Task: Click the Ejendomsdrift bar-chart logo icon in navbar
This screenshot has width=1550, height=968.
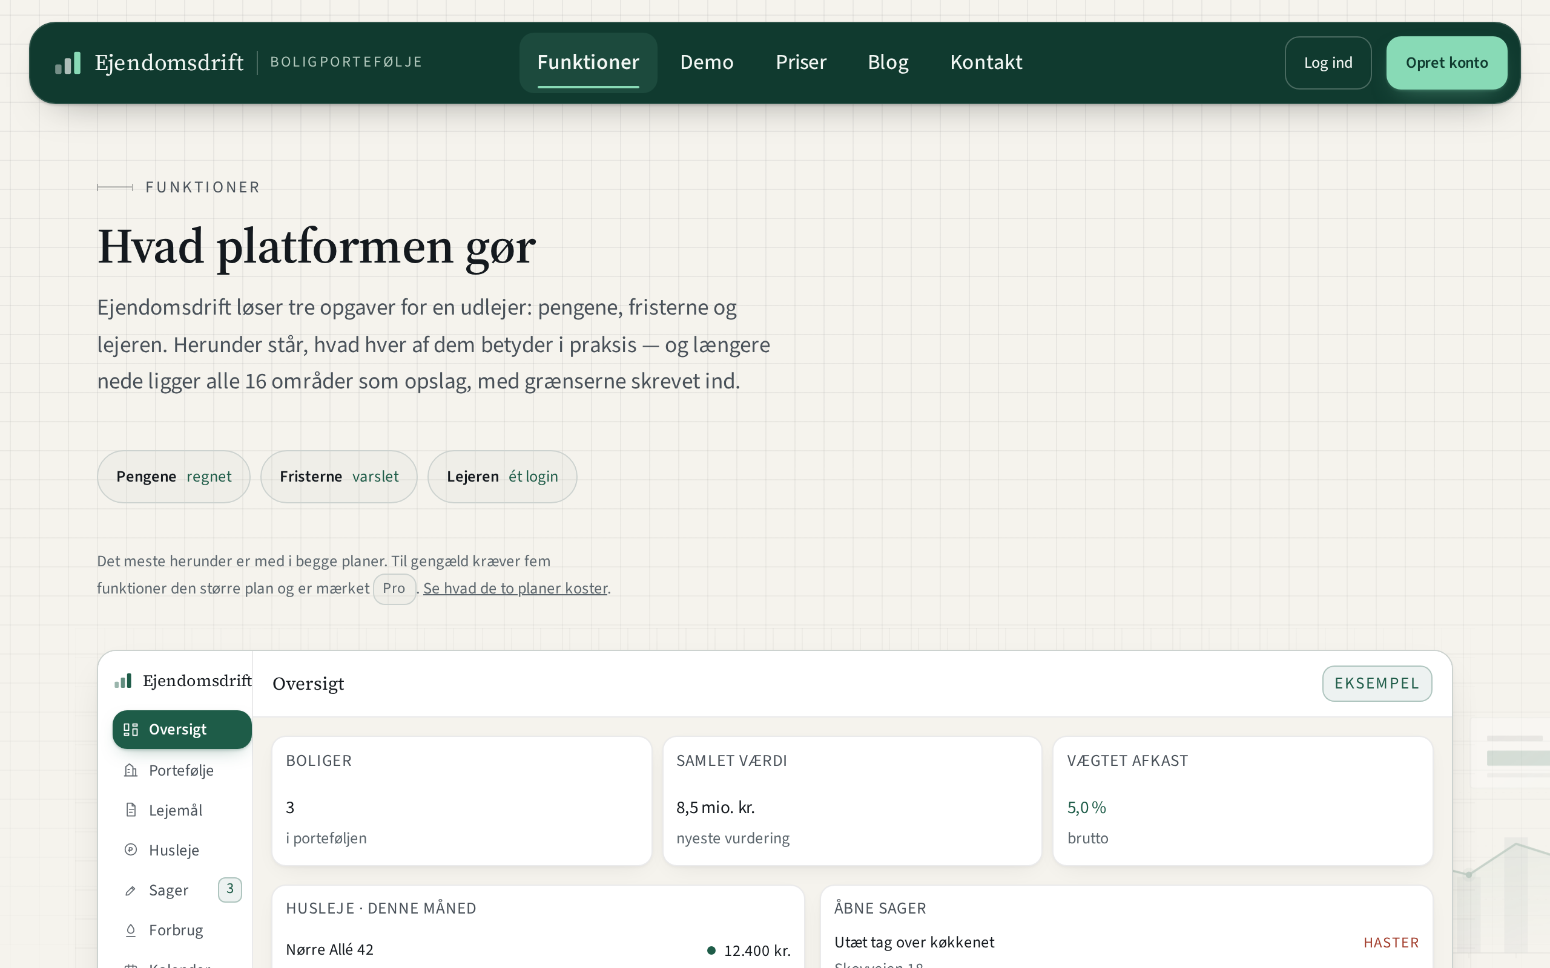Action: [68, 63]
